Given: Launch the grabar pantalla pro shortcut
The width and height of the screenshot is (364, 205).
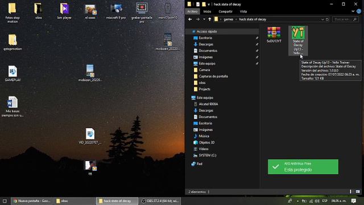Looking at the screenshot, I should point(142,13).
